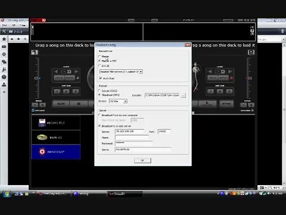Click right deck hot cue 1
This screenshot has height=215, width=286.
(x=211, y=91)
